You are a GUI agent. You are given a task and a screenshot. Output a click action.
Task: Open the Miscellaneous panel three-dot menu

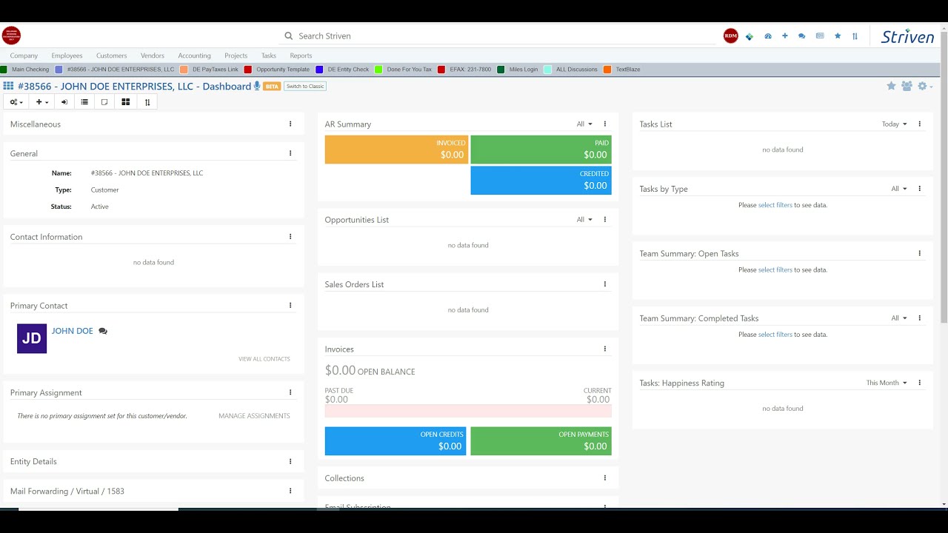[x=290, y=124]
